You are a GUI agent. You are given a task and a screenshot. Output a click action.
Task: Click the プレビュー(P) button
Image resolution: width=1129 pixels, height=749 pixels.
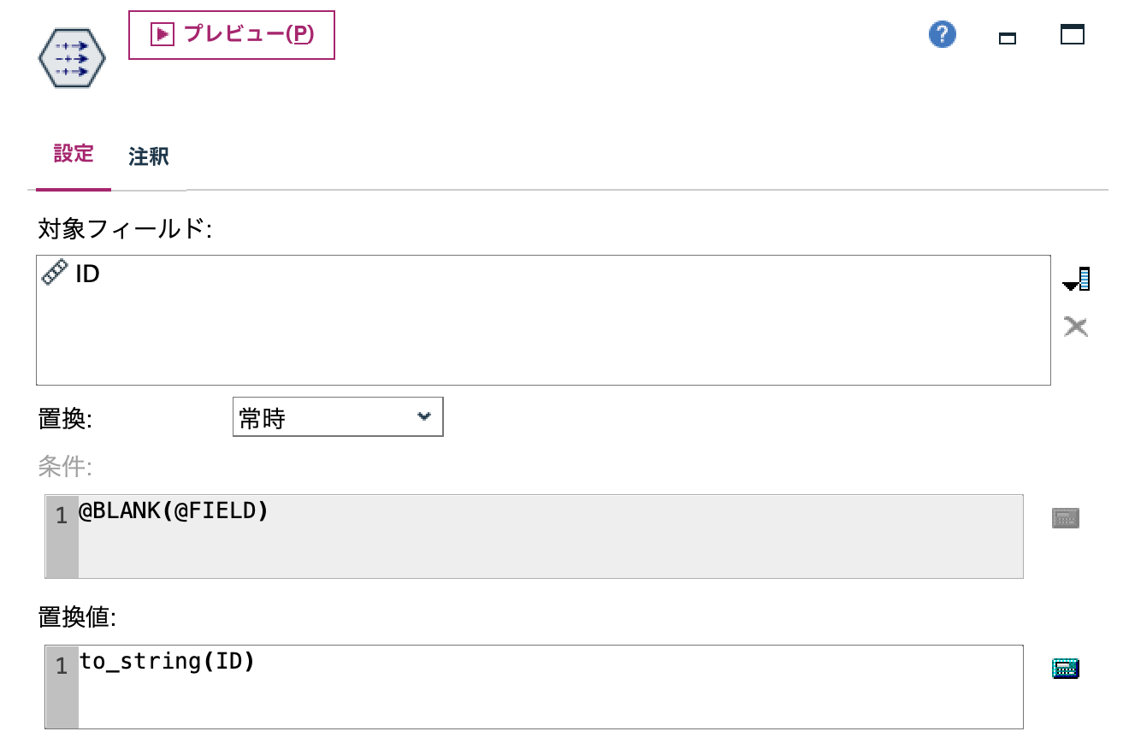tap(231, 35)
